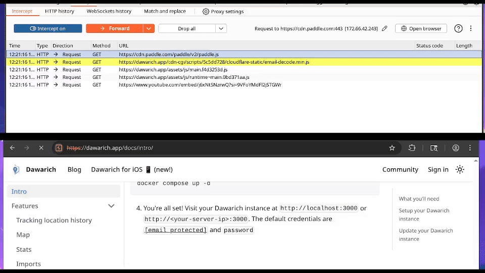Screen dimensions: 485x273
Task: Click the Proxy settings gear icon
Action: click(206, 12)
